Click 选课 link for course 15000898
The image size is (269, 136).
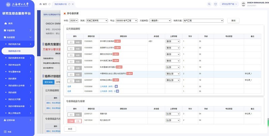pos(69,87)
